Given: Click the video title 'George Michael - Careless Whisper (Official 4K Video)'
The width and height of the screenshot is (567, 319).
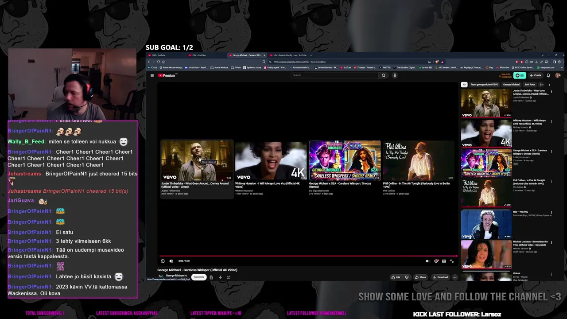Looking at the screenshot, I should point(197,270).
